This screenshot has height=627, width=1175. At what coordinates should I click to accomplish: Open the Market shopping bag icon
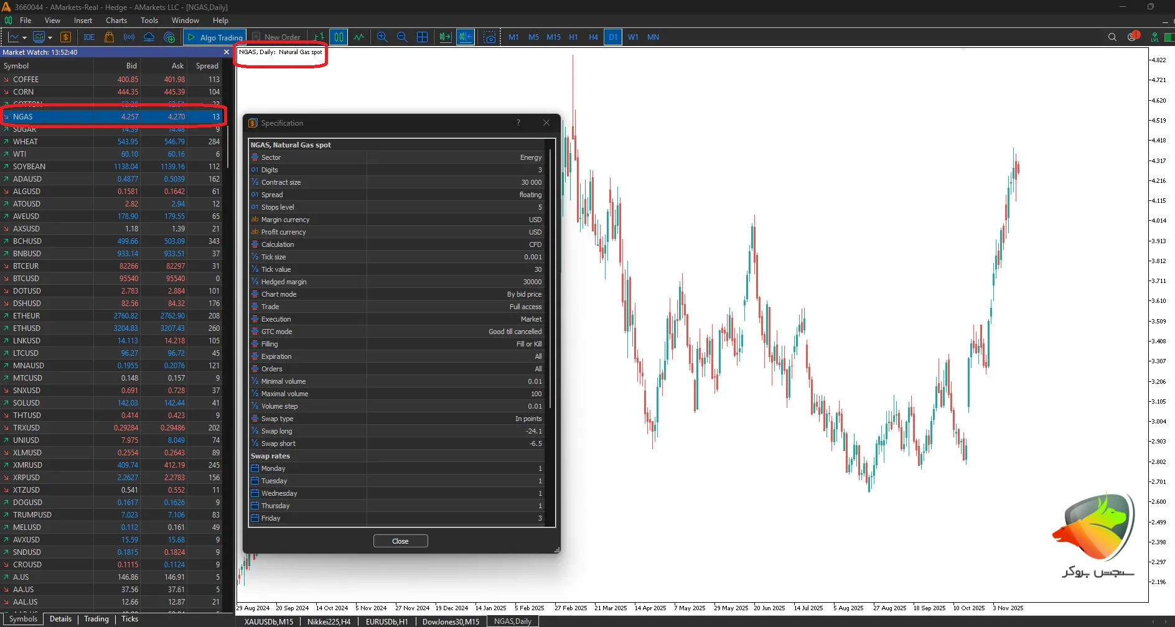click(110, 37)
